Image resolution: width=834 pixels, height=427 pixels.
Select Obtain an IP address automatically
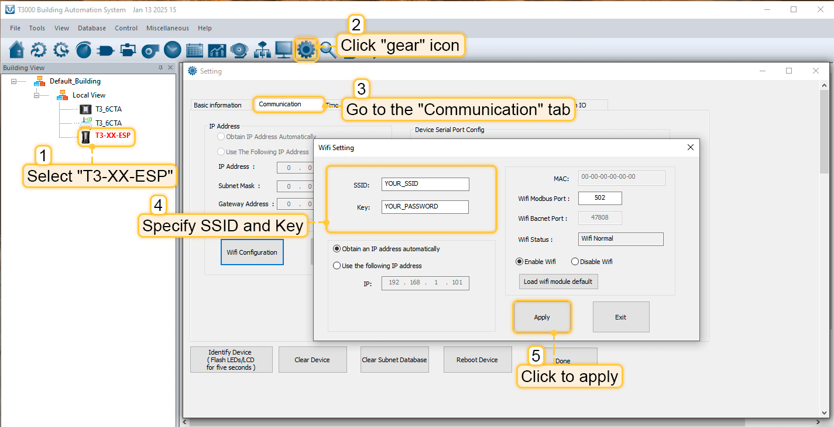pyautogui.click(x=337, y=249)
